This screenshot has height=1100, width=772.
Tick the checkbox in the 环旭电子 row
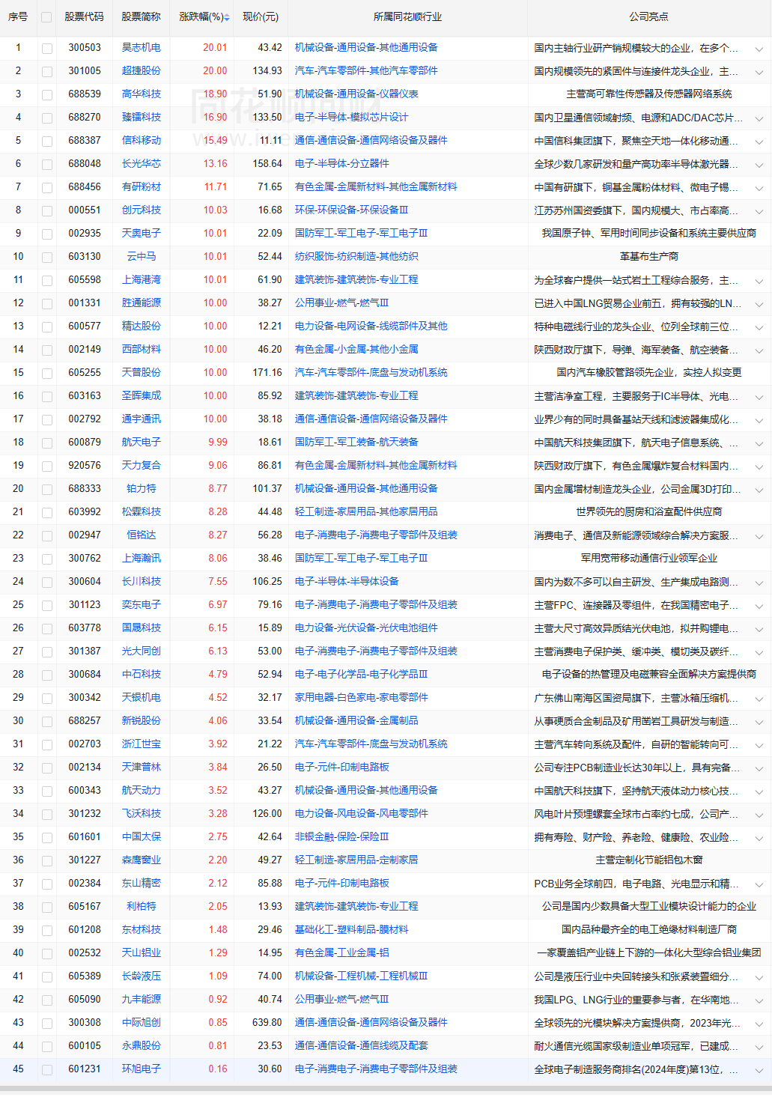(47, 1070)
